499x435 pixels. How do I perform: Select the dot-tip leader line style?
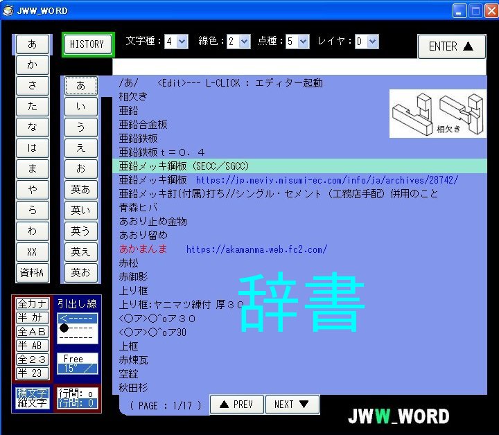(77, 328)
